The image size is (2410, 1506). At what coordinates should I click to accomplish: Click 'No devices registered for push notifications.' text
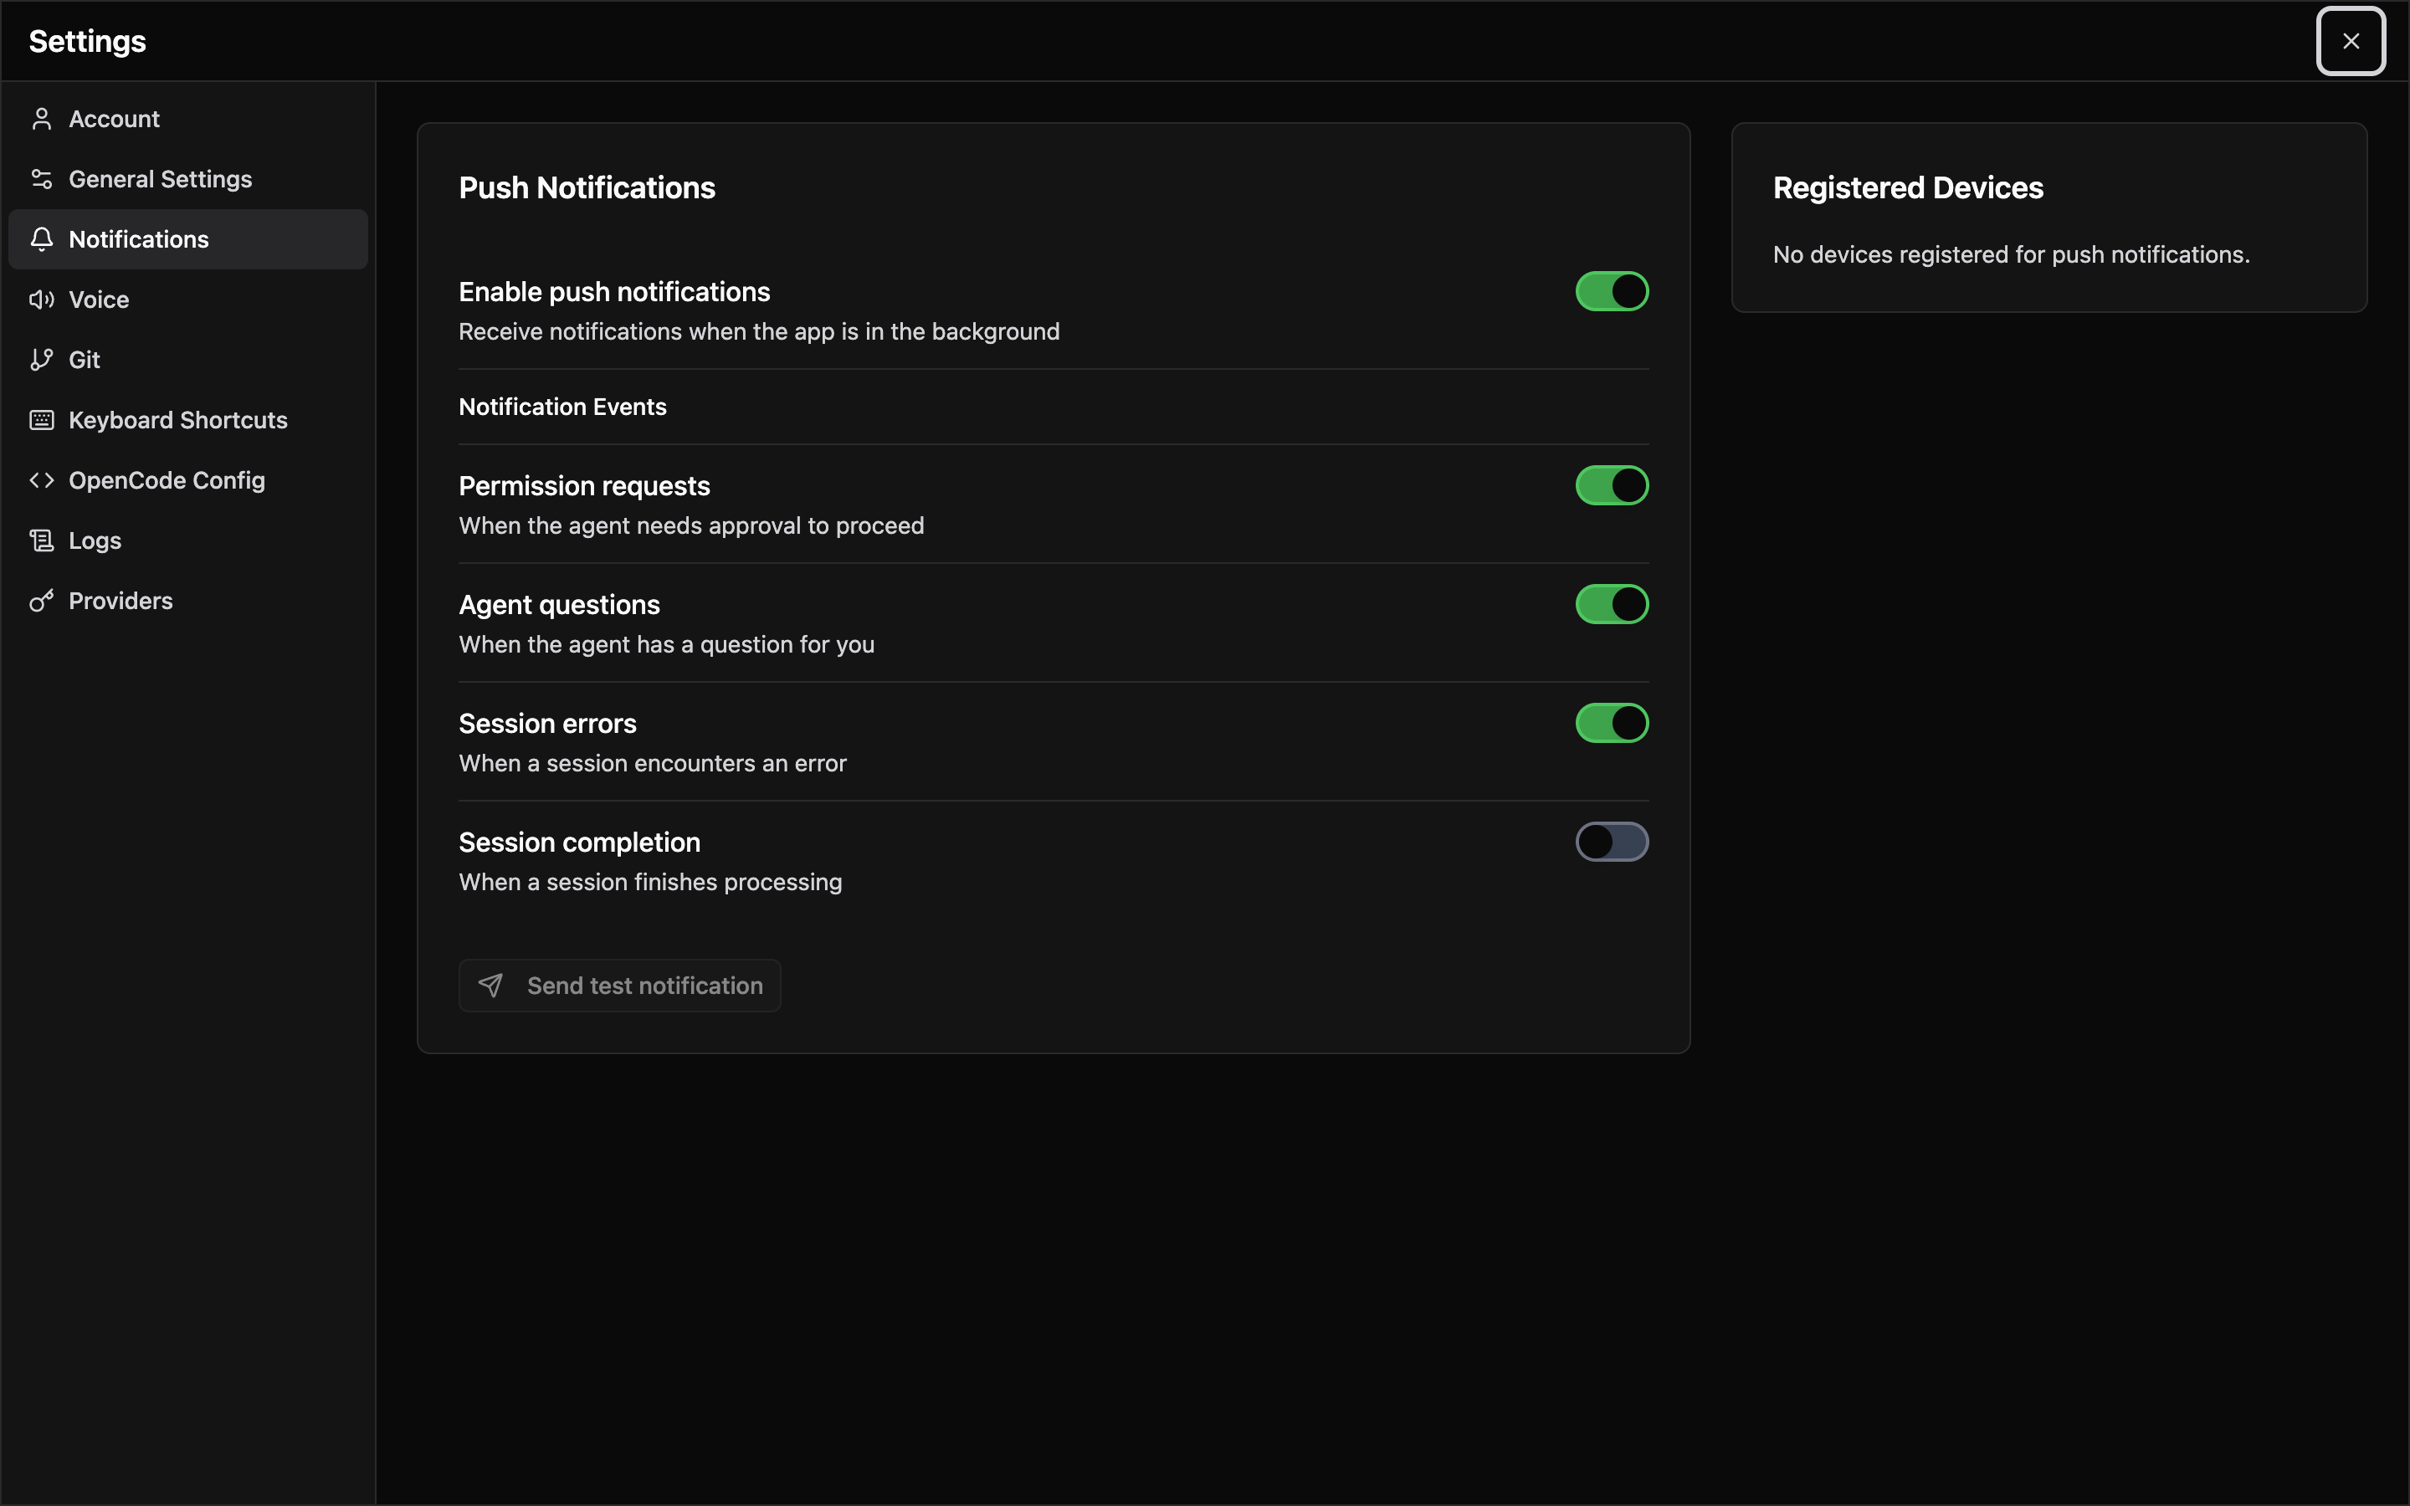pos(2012,255)
